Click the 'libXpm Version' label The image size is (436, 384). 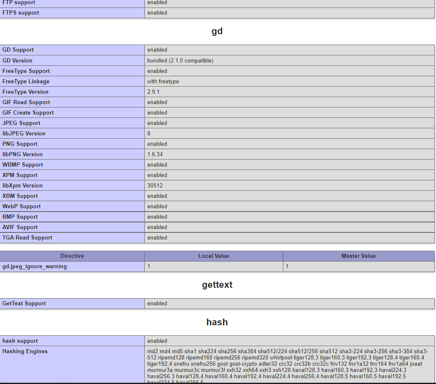click(x=22, y=185)
